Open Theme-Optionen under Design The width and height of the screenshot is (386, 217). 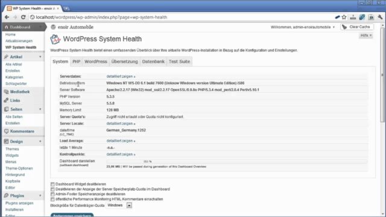tap(19, 168)
